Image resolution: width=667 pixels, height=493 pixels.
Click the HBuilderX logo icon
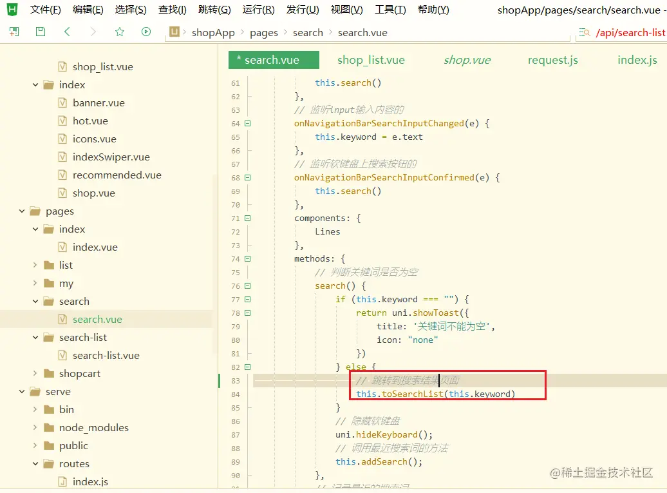tap(12, 10)
